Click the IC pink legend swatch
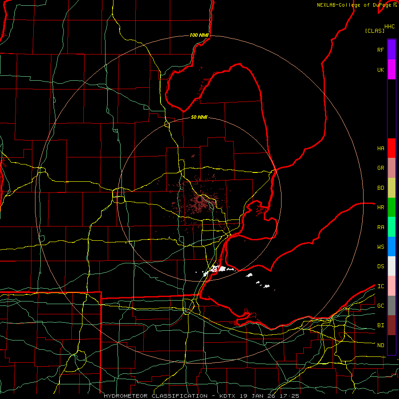Viewport: 399px width, 399px height. [391, 286]
